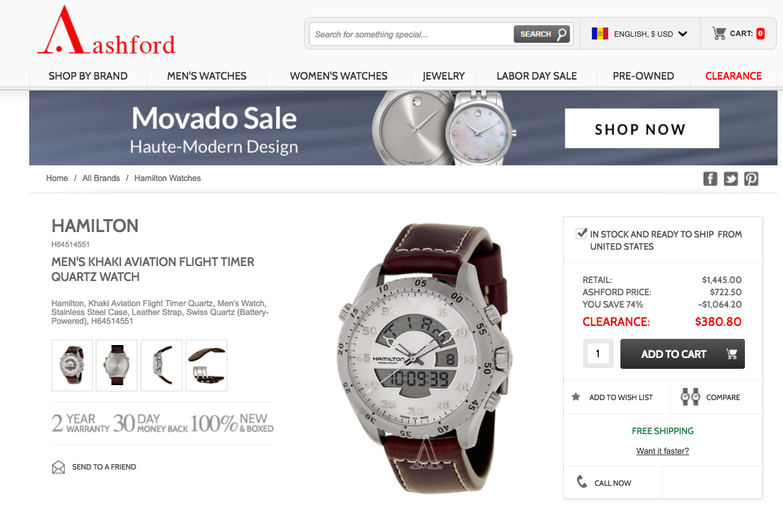Viewport: 783px width, 509px height.
Task: Open the shopping cart icon
Action: (719, 33)
